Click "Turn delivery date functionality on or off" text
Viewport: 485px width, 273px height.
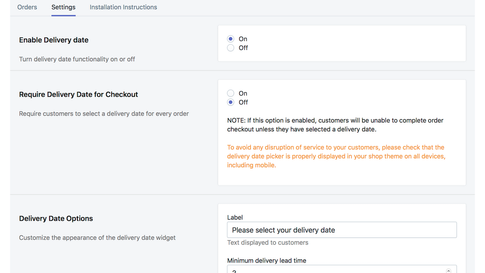(77, 59)
